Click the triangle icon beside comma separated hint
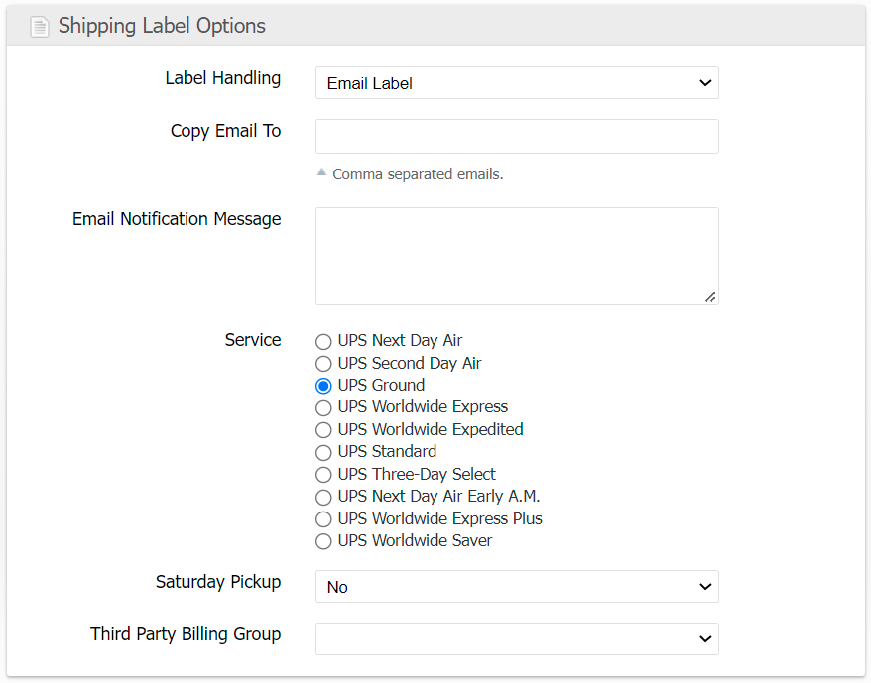This screenshot has width=871, height=683. (321, 172)
